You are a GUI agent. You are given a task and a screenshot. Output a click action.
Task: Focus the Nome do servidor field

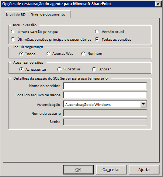(x=105, y=86)
